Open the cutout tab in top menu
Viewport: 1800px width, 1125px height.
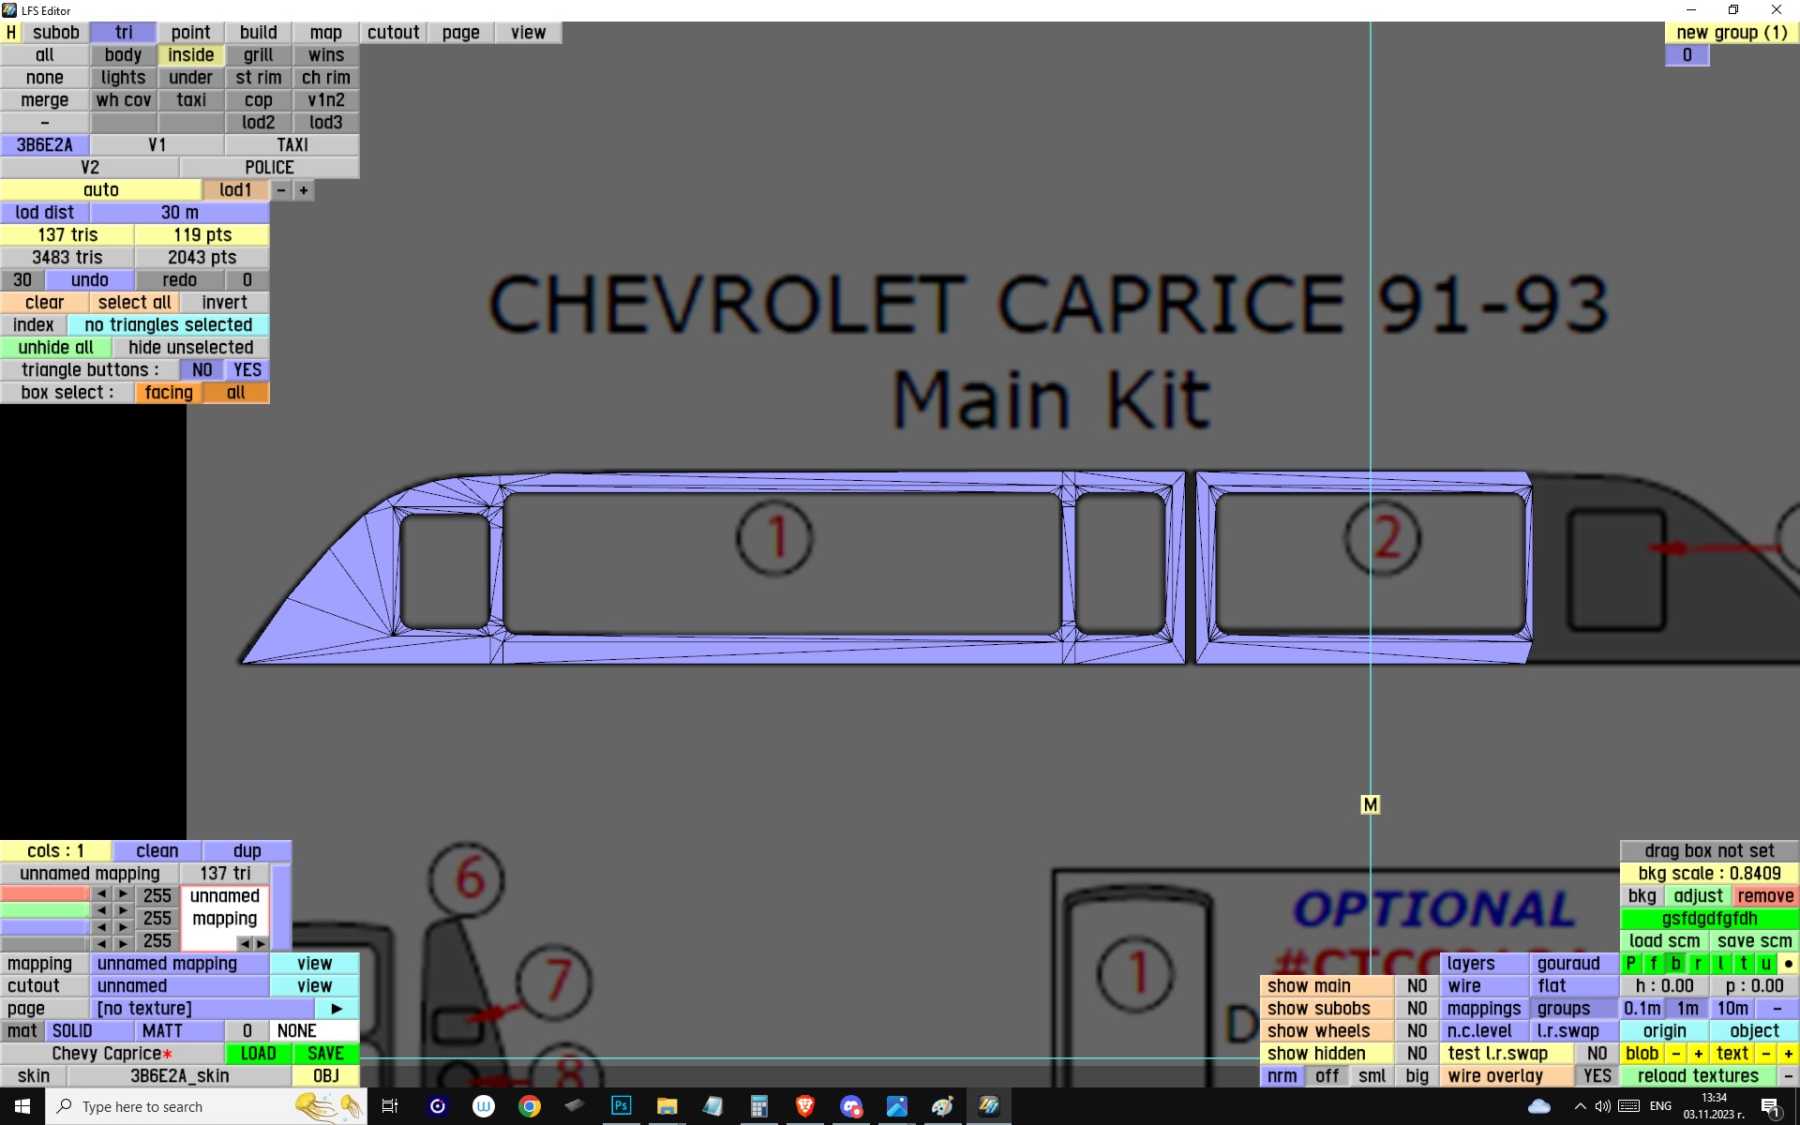pyautogui.click(x=393, y=32)
